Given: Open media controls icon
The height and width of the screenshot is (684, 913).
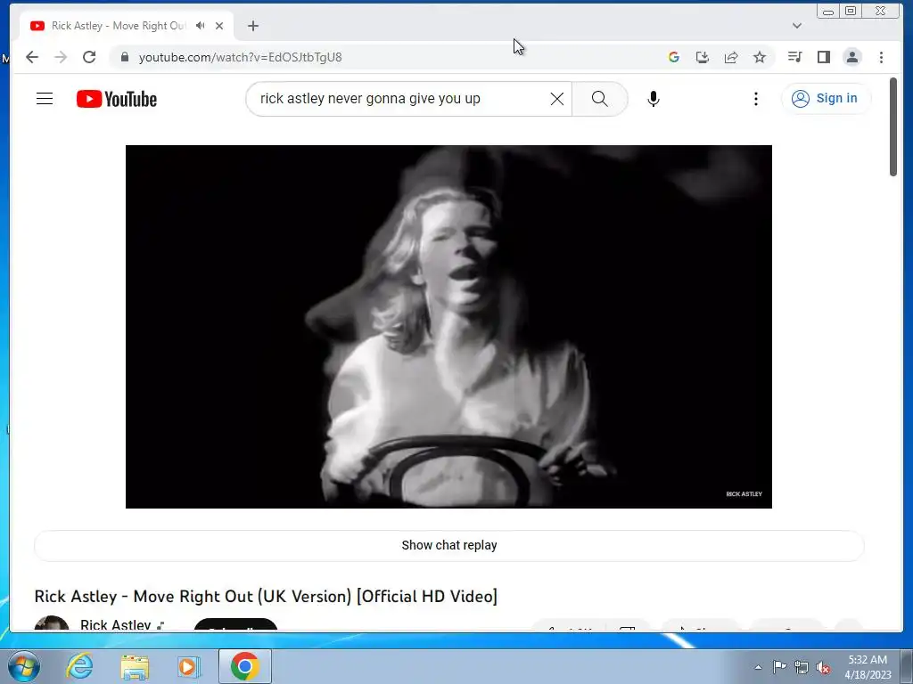Looking at the screenshot, I should pos(794,57).
